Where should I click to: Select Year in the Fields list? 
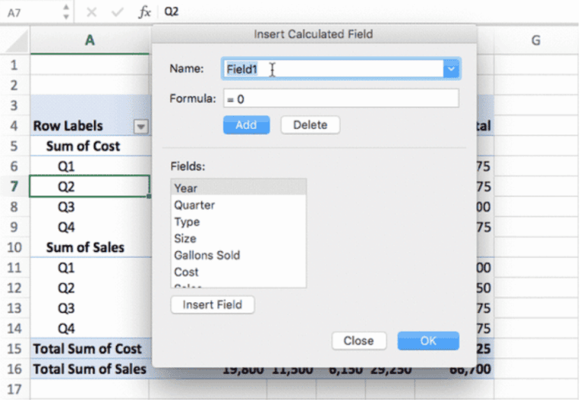click(x=238, y=188)
